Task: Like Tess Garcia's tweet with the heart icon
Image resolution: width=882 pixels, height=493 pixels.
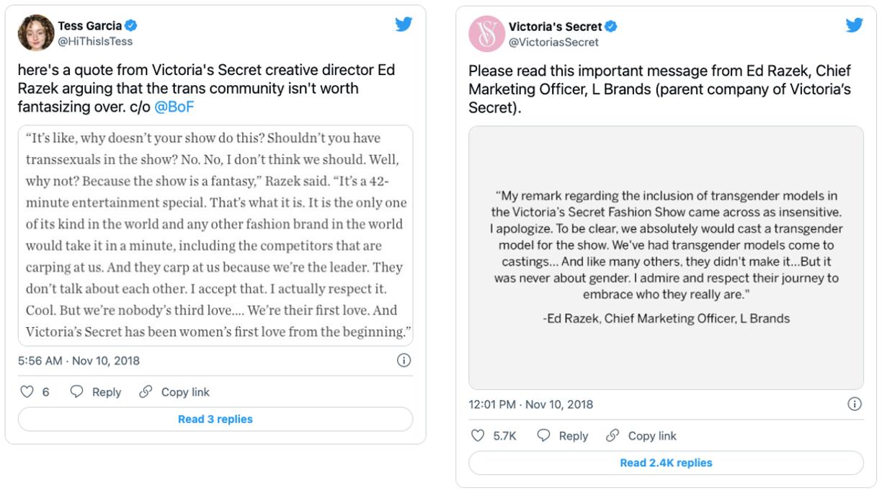Action: click(x=27, y=392)
